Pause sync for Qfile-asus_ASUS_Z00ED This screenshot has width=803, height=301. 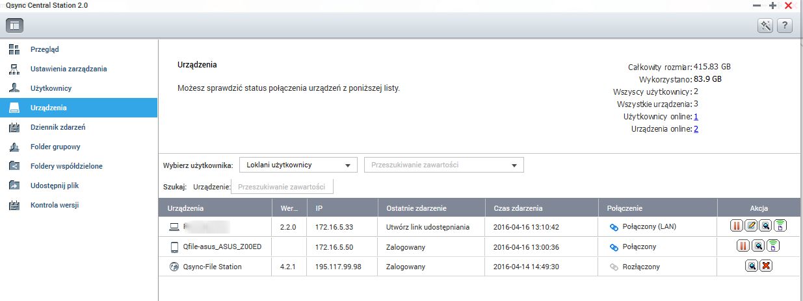tap(744, 247)
